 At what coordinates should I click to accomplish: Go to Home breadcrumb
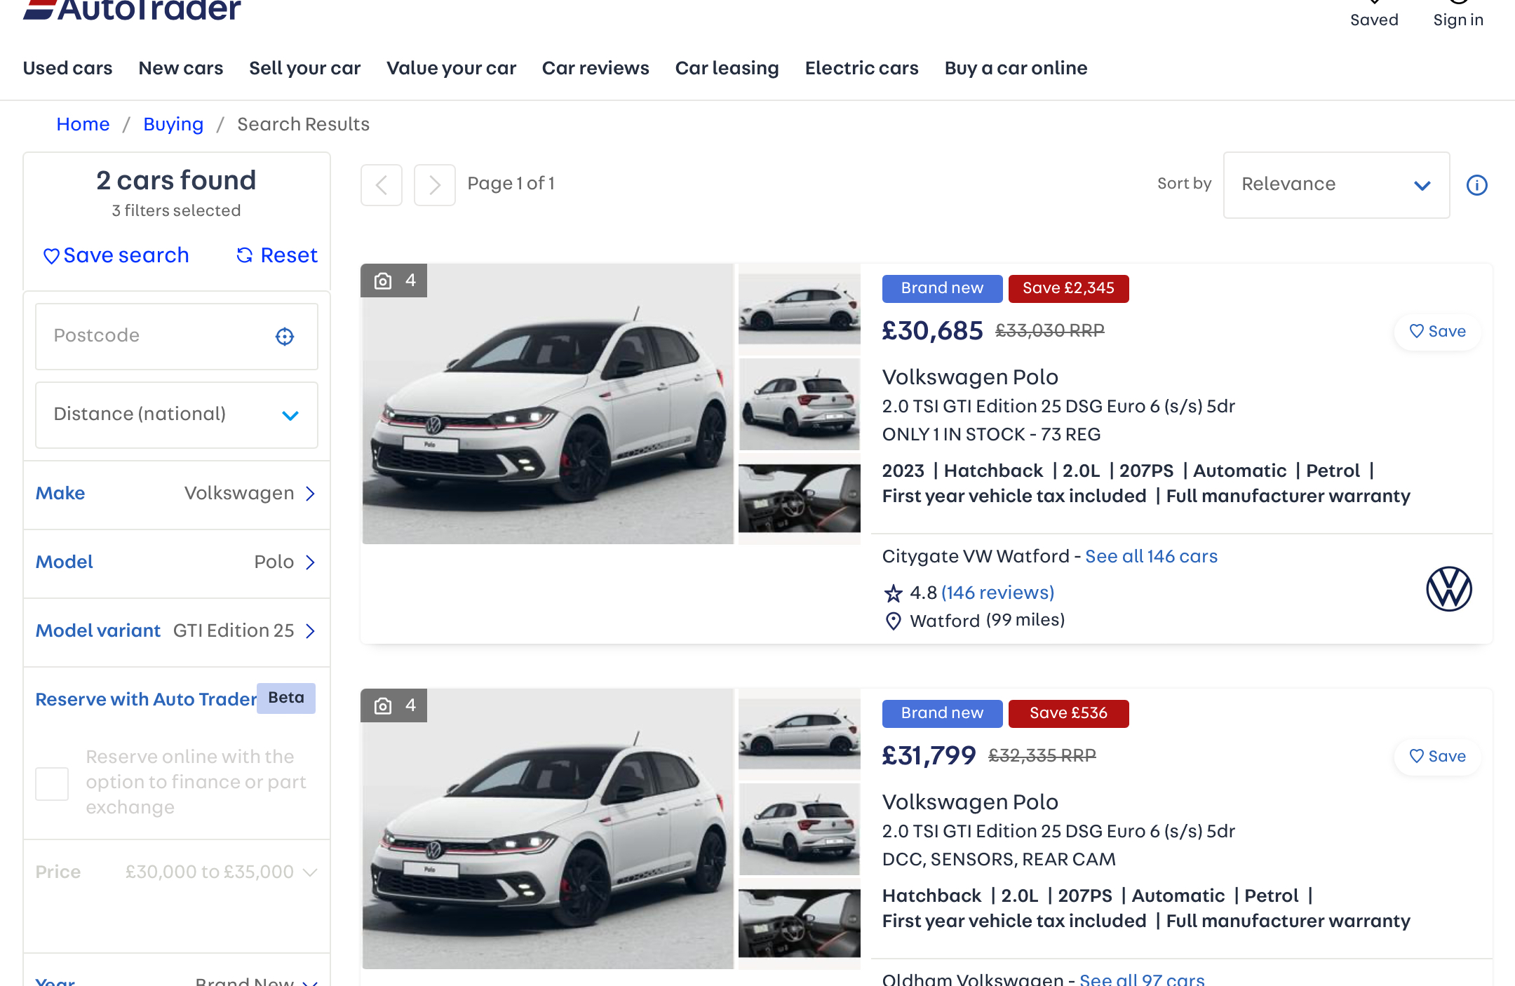pos(83,124)
